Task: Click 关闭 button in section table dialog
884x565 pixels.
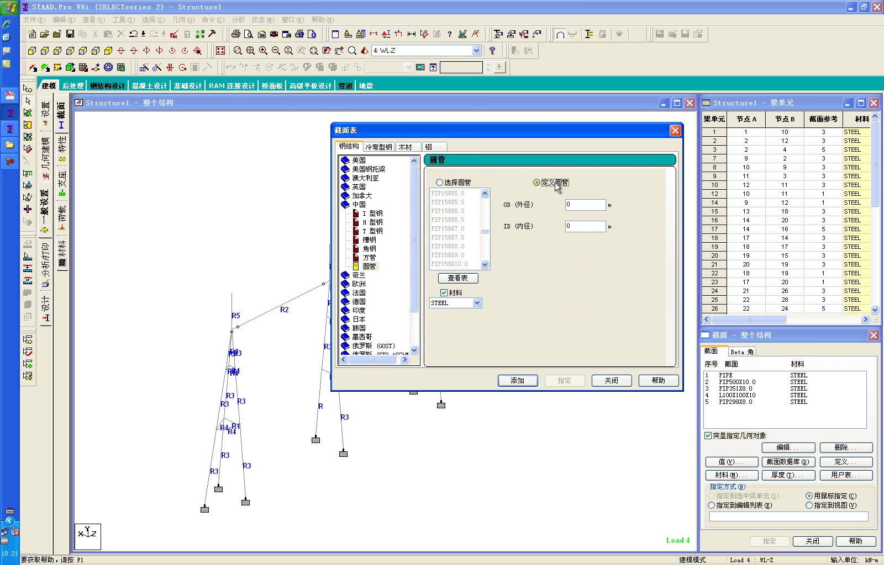Action: click(x=612, y=381)
